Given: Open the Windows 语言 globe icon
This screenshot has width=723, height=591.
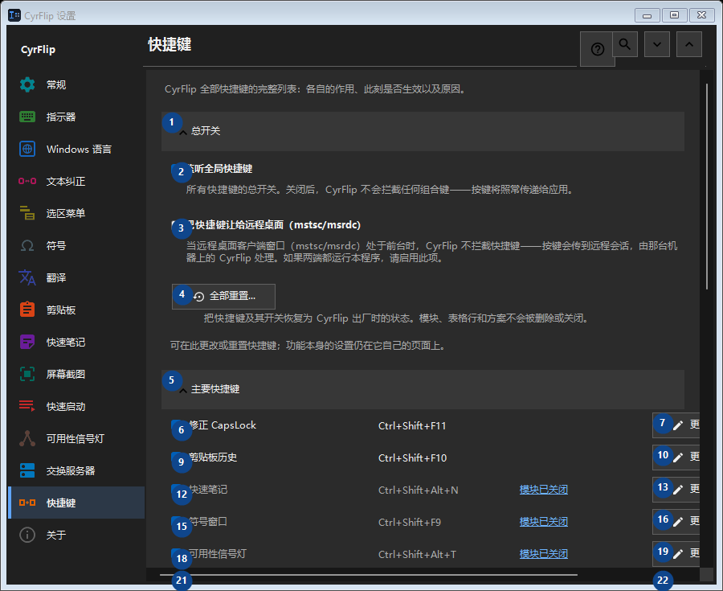Looking at the screenshot, I should pos(27,149).
